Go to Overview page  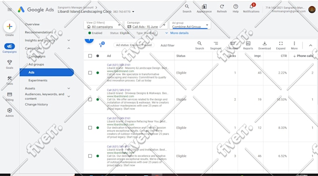point(32,24)
